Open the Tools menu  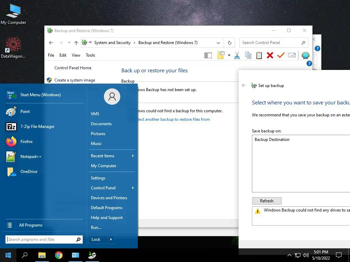(90, 55)
